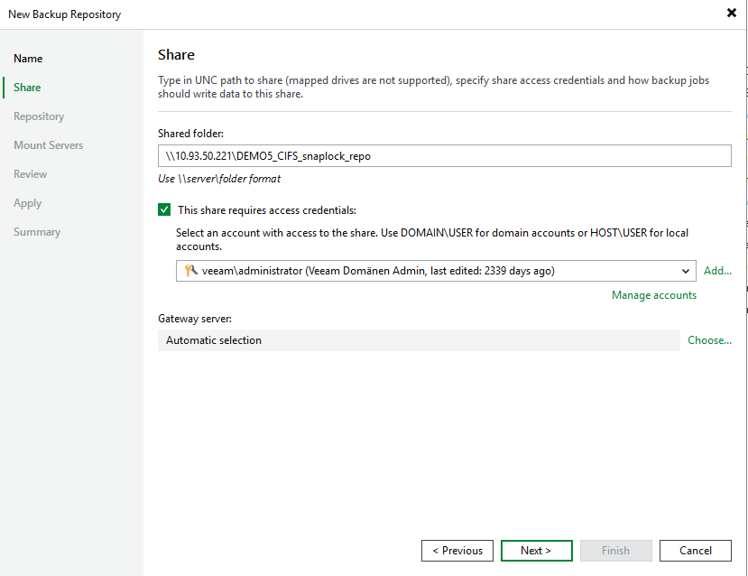
Task: Select the Apply wizard step
Action: tap(27, 203)
